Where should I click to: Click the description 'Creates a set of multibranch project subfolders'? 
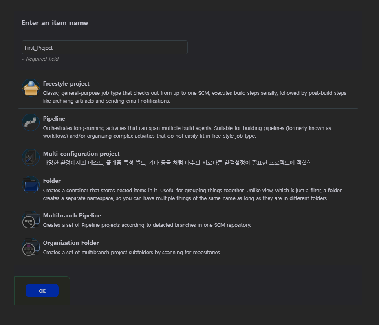(x=132, y=252)
